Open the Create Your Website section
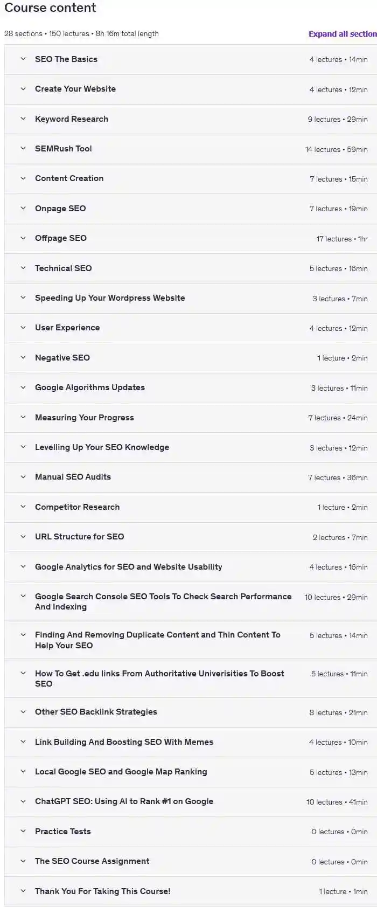 point(75,89)
